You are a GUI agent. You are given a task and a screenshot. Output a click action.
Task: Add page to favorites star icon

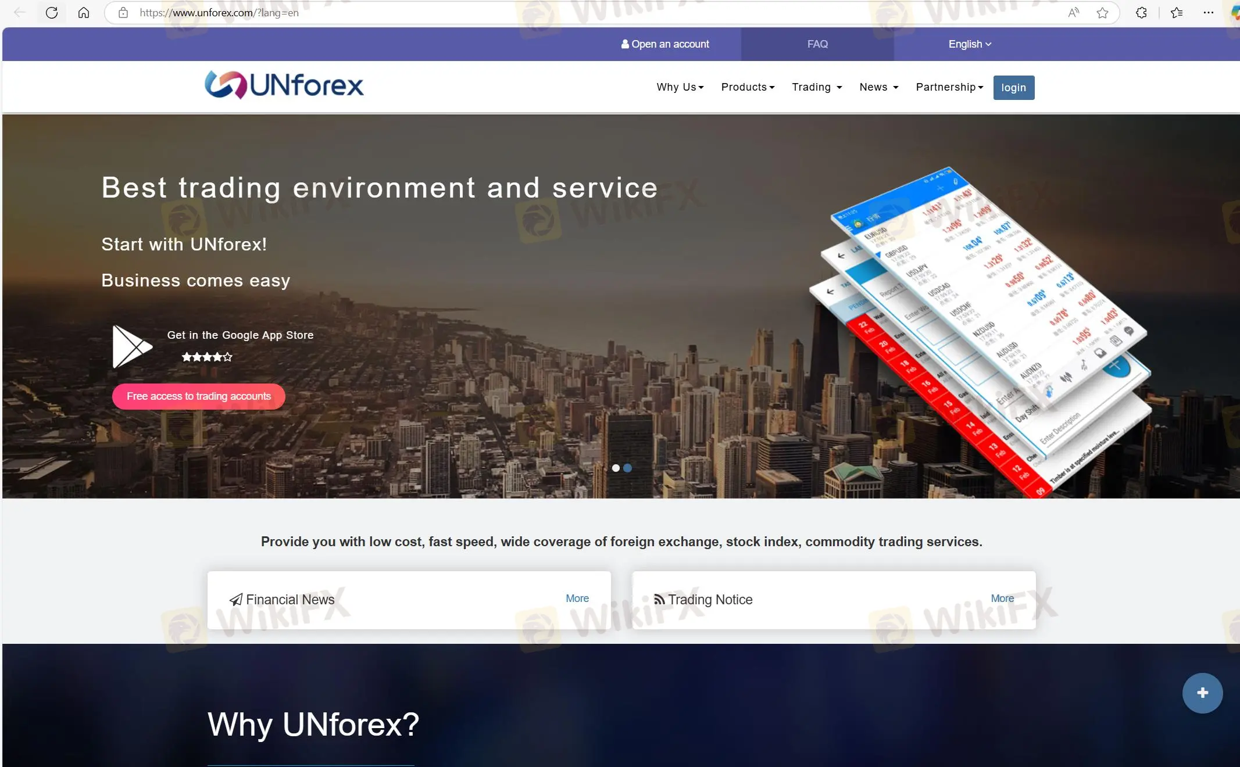[x=1102, y=12]
